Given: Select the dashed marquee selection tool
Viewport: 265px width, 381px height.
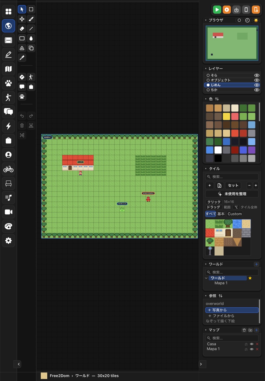Looking at the screenshot, I should pos(31,10).
